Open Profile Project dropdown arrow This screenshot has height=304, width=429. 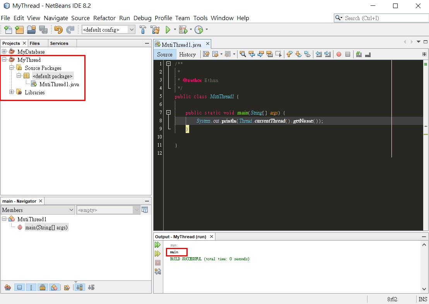pos(207,29)
